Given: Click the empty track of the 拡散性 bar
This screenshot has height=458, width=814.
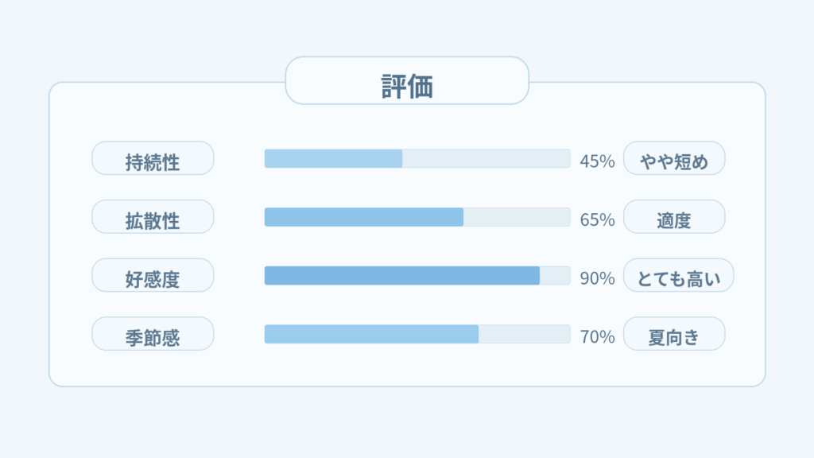Looking at the screenshot, I should [516, 217].
